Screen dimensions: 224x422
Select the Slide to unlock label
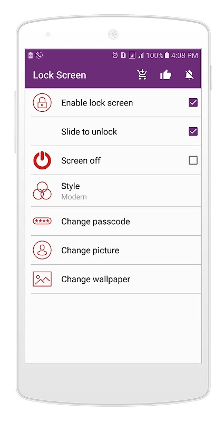(x=89, y=131)
